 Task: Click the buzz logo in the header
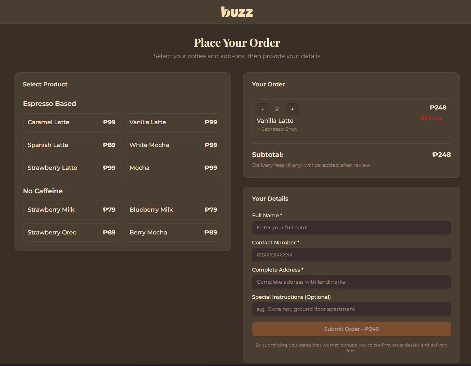click(x=237, y=12)
